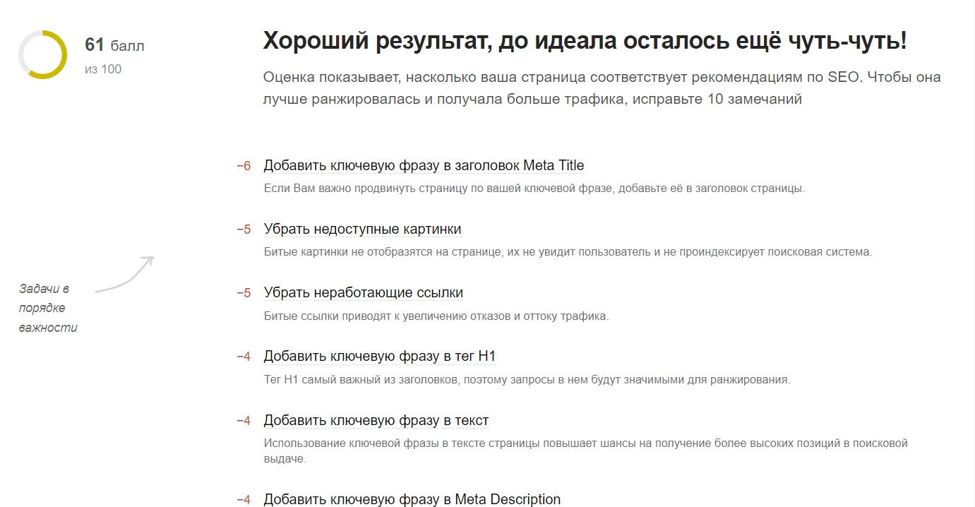Viewport: 975px width, 507px height.
Task: Open the 'Добавить ключевую фразу в заголовок Meta Title' recommendation
Action: coord(423,165)
